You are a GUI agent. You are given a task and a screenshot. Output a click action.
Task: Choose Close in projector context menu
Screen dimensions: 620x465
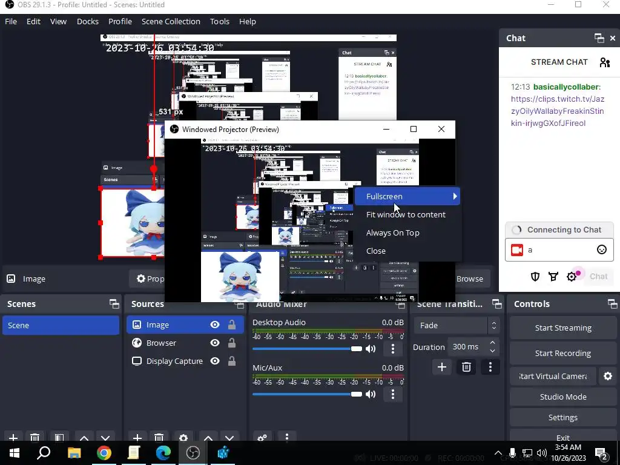[x=407, y=251]
